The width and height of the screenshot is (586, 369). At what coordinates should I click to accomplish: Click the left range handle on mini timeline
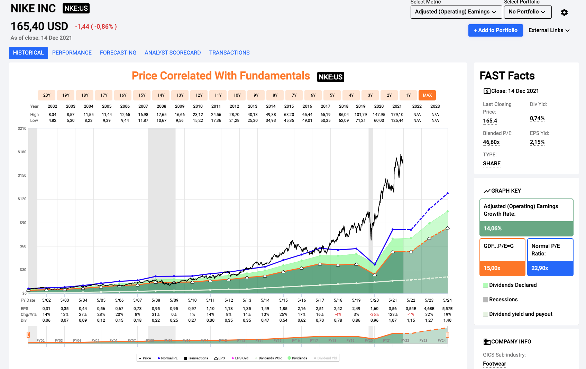[28, 334]
